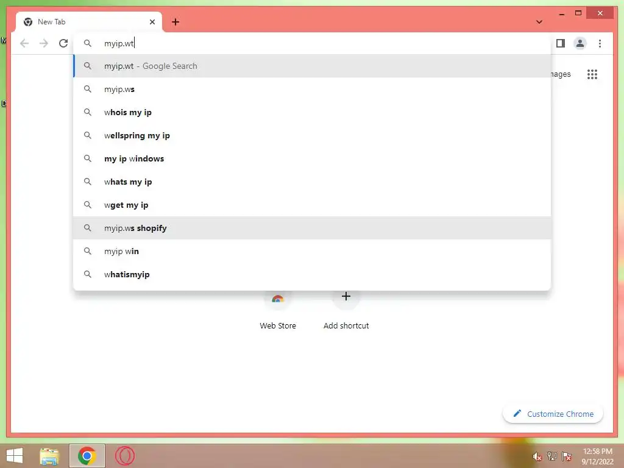
Task: Open the Web Store shortcut
Action: point(278,310)
